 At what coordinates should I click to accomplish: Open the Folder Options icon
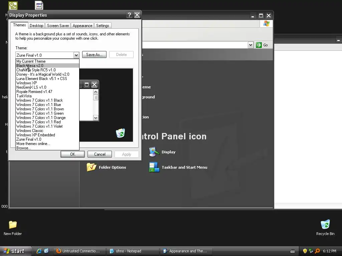point(92,167)
